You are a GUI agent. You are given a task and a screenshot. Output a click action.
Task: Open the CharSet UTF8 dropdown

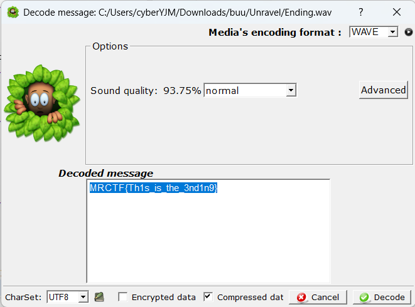[67, 297]
